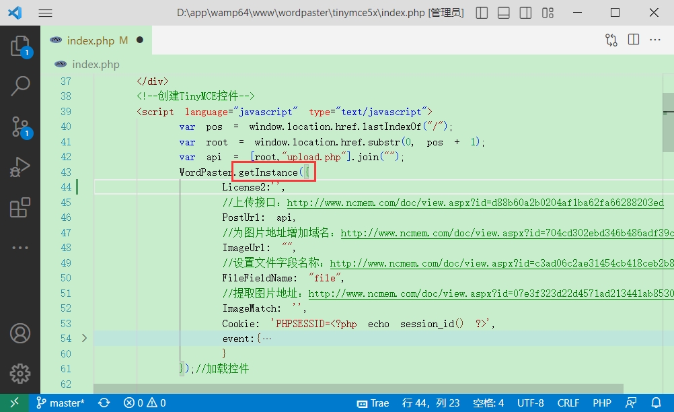Viewport: 674px width, 412px height.
Task: Open the hamburger application menu
Action: coord(45,13)
